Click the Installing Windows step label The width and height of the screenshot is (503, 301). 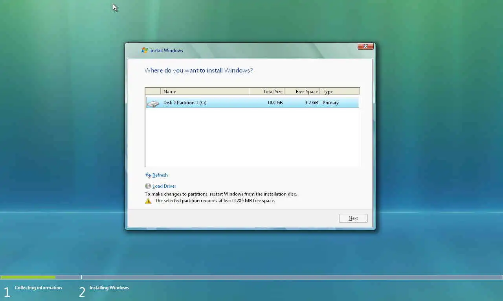pos(109,288)
